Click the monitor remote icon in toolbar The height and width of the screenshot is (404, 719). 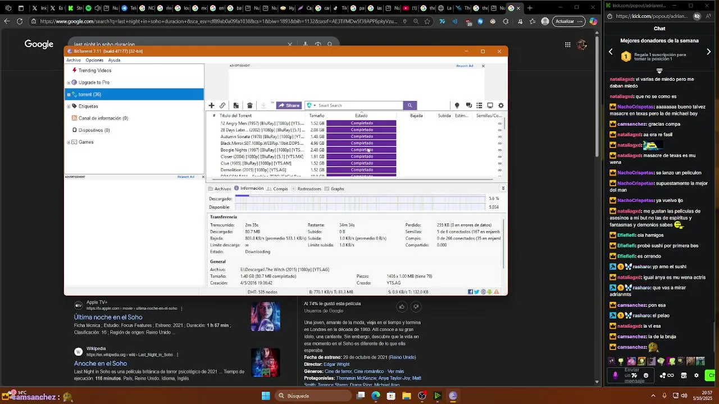[x=490, y=105]
